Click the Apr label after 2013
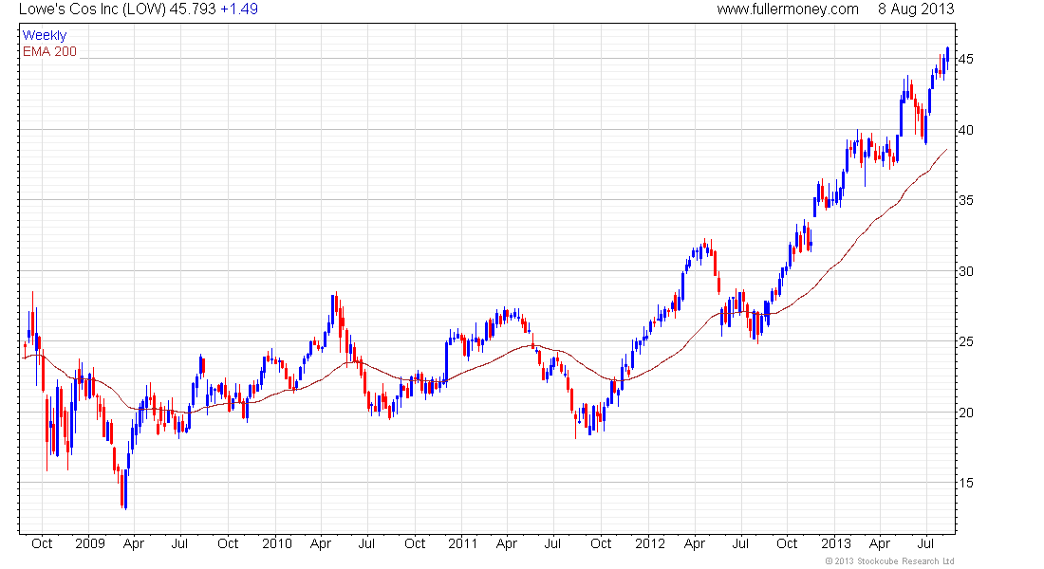 click(x=880, y=543)
